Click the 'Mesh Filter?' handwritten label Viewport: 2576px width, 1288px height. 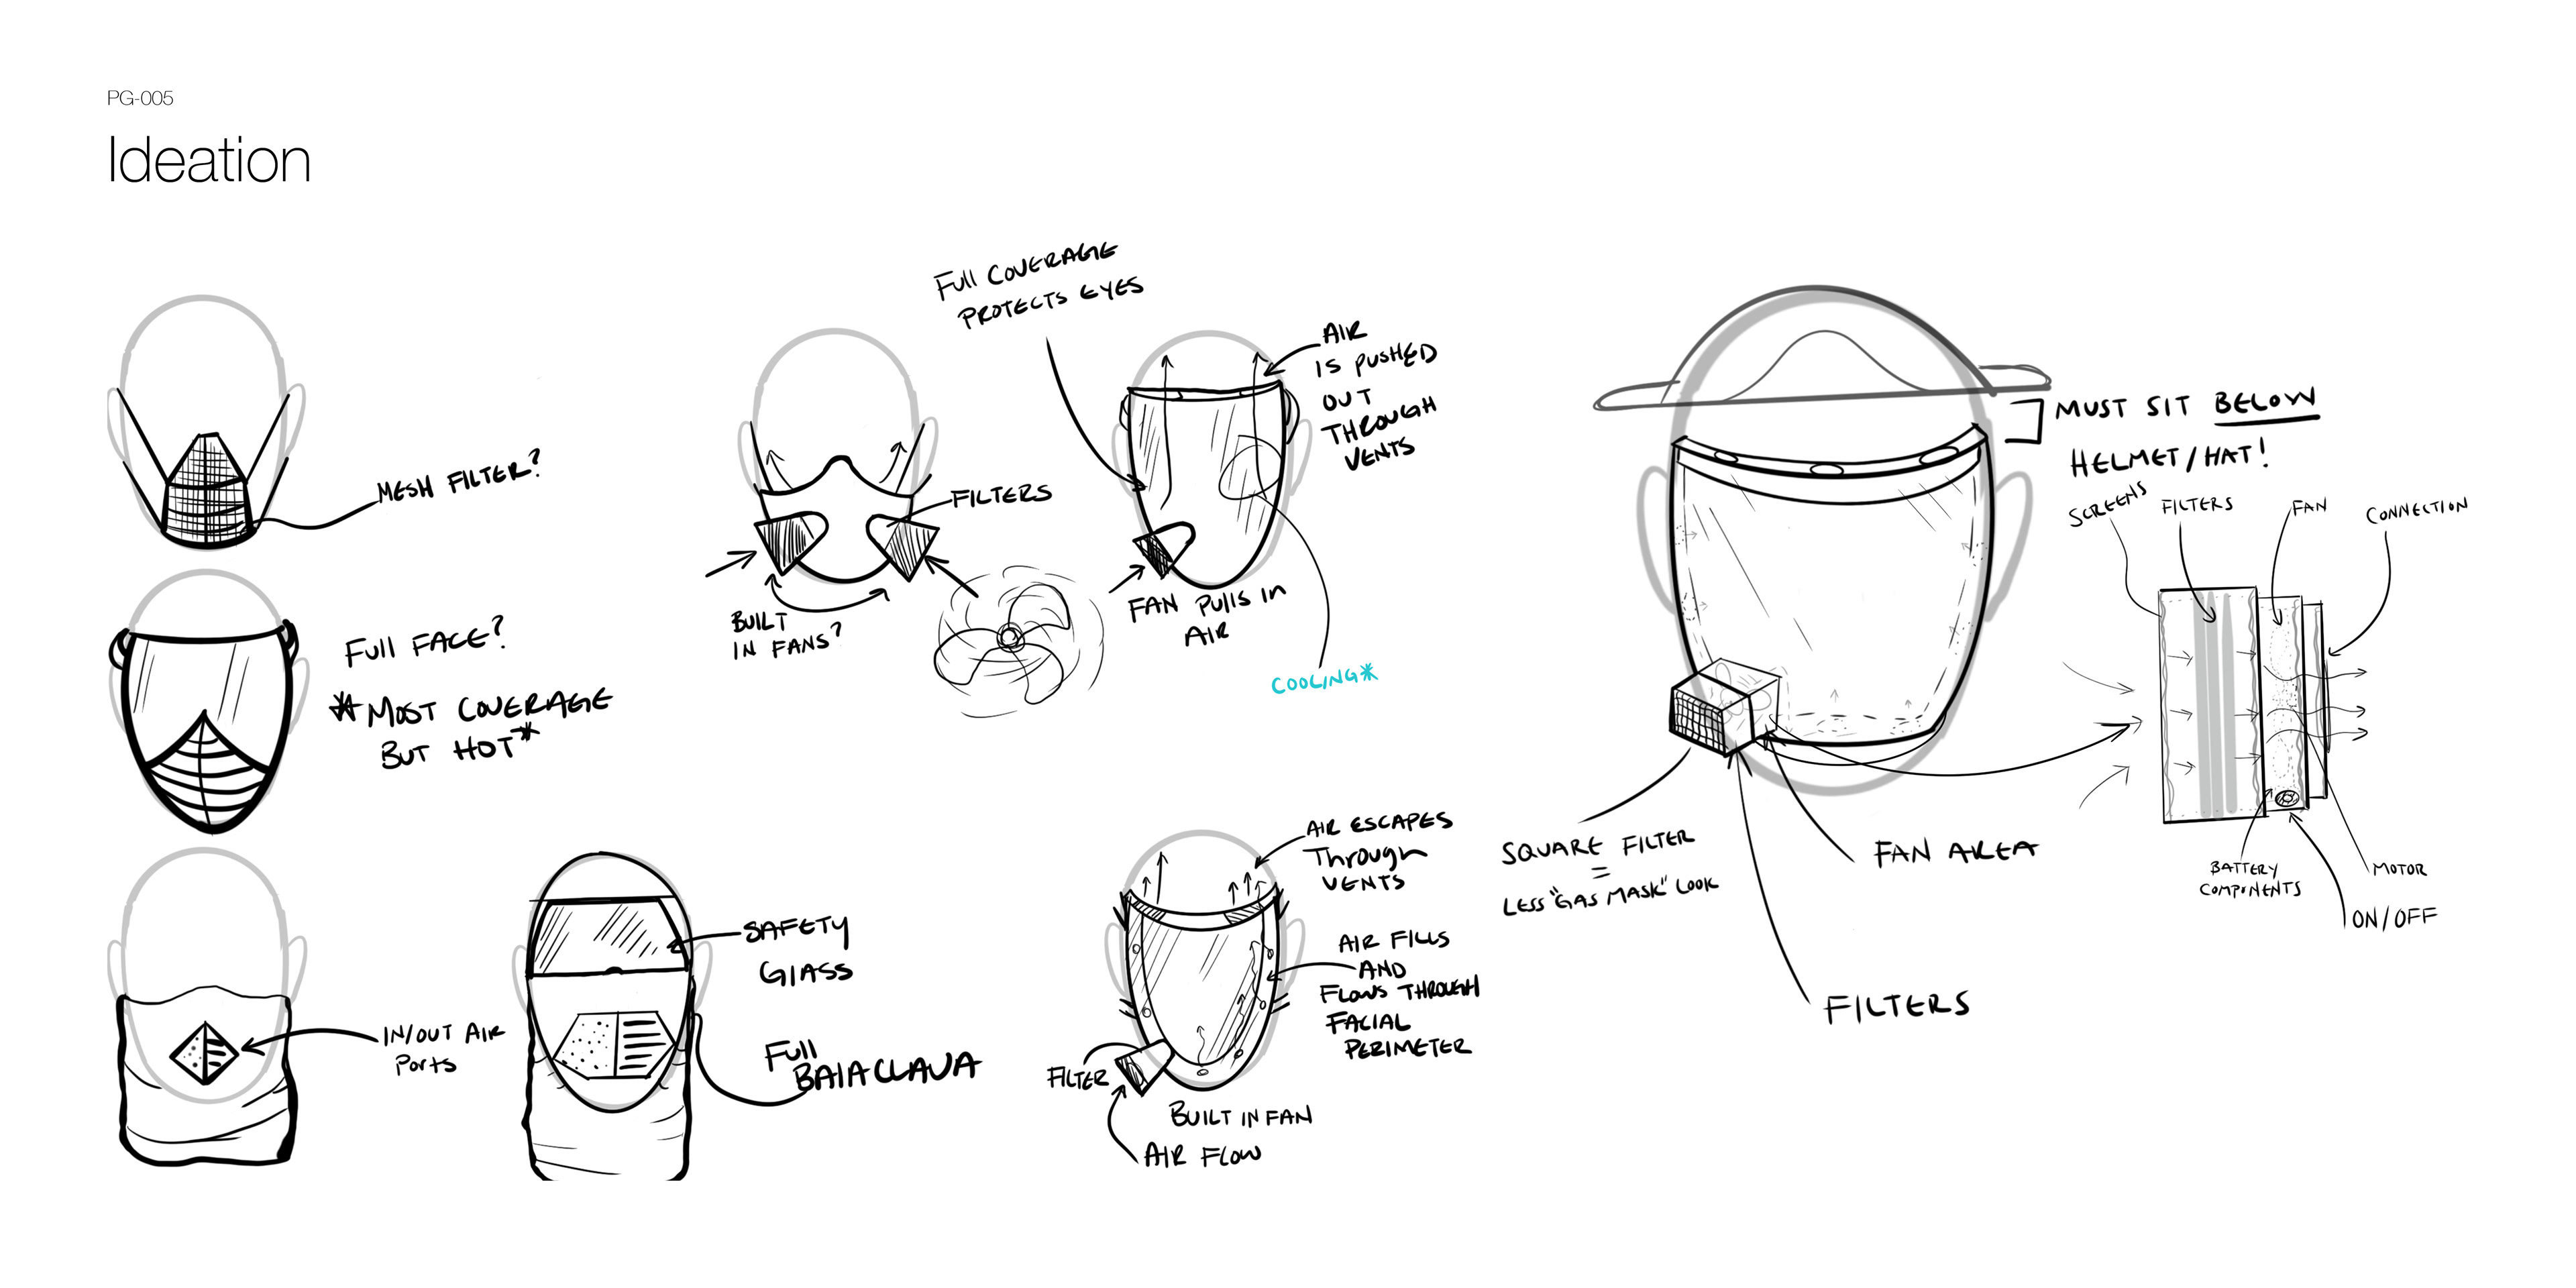pos(458,480)
